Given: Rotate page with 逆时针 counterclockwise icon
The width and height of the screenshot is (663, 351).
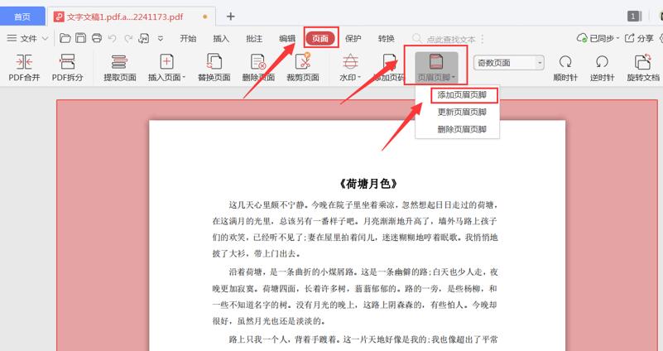Looking at the screenshot, I should click(602, 62).
